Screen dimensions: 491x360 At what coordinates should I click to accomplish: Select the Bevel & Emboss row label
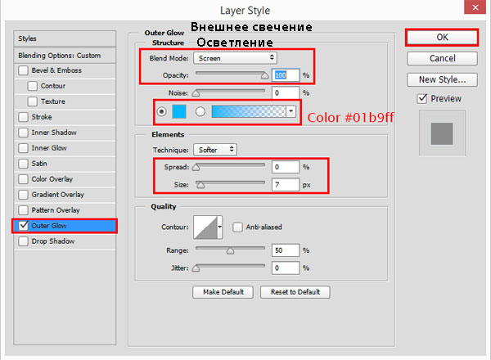[x=56, y=70]
